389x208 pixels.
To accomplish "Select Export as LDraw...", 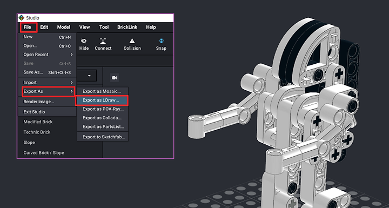I will 102,100.
